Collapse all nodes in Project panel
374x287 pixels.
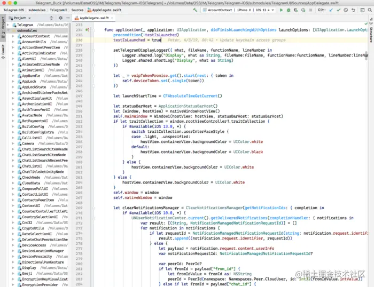tap(51, 18)
